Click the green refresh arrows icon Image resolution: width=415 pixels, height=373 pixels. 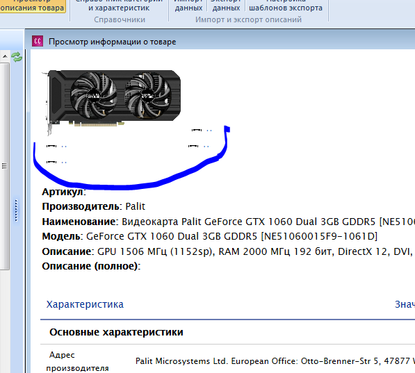coord(17,57)
